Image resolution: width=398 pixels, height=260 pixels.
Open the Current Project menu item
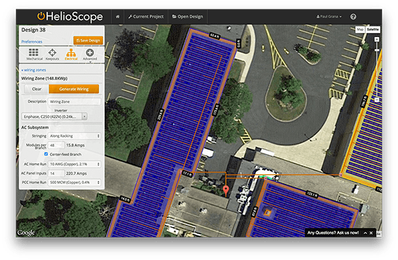pyautogui.click(x=146, y=17)
